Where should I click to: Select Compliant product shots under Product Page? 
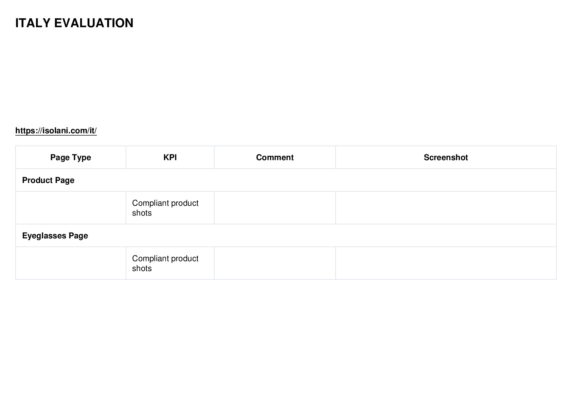point(165,208)
